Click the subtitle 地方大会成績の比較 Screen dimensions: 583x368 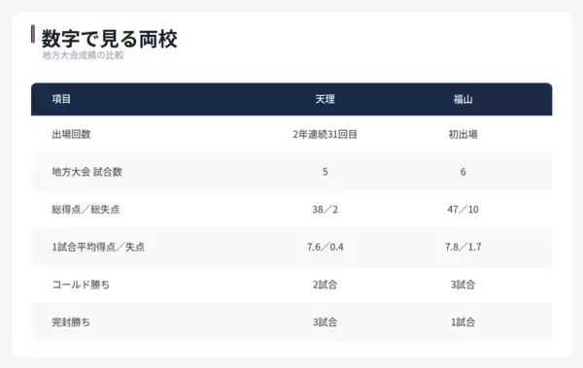click(x=83, y=55)
